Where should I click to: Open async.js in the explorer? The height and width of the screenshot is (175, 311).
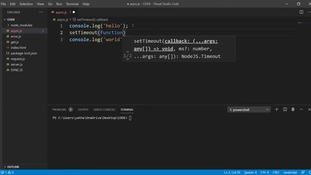pyautogui.click(x=25, y=31)
